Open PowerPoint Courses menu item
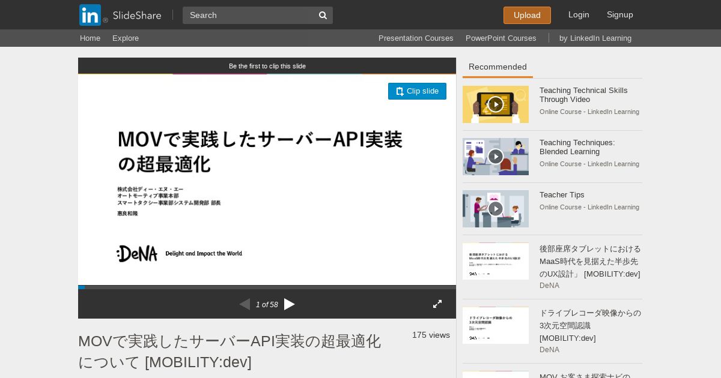This screenshot has width=721, height=378. point(501,38)
